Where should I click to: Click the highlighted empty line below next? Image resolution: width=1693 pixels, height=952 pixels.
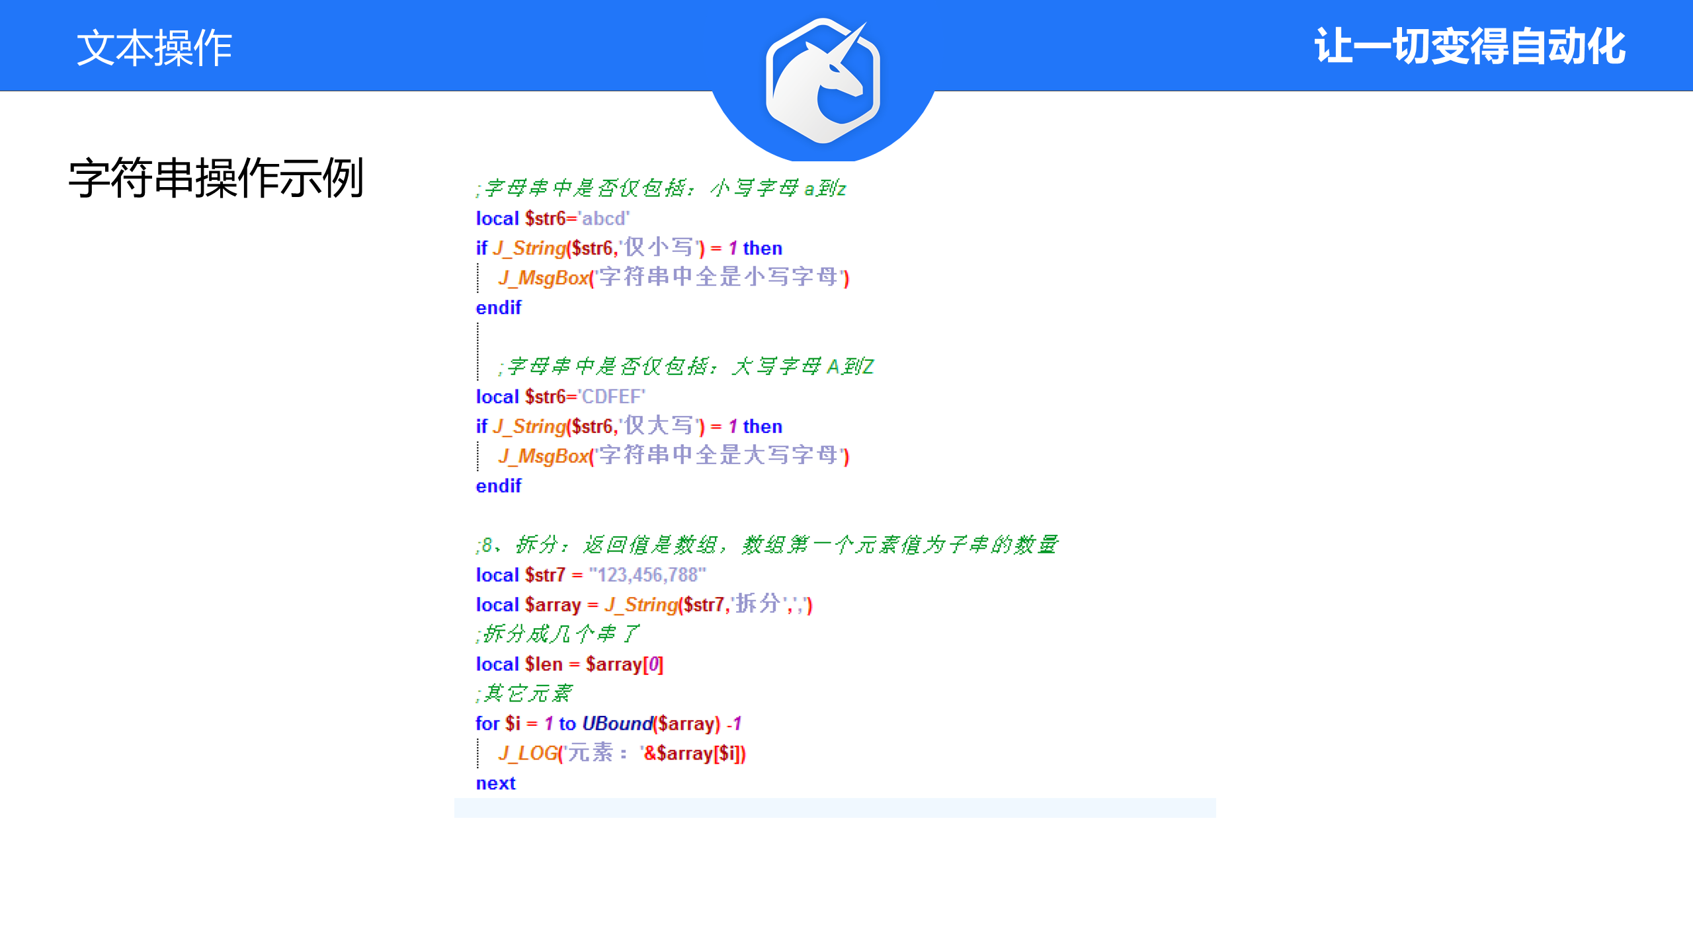(835, 808)
